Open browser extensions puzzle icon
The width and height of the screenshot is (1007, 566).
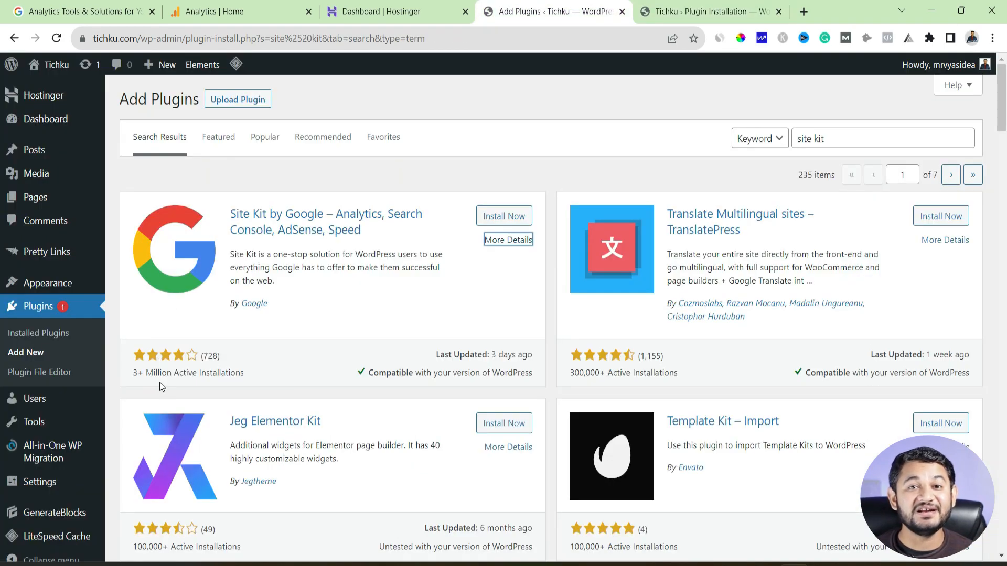point(929,38)
